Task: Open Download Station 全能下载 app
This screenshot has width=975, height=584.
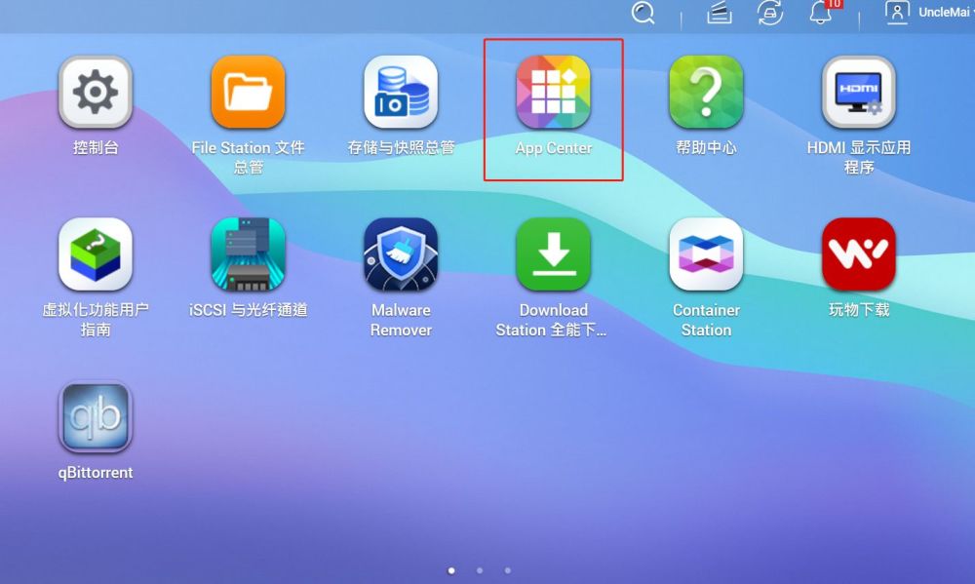Action: coord(554,254)
